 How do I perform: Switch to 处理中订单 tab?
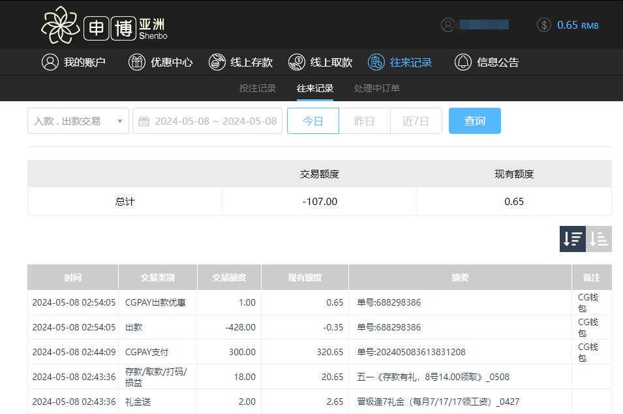(x=377, y=88)
